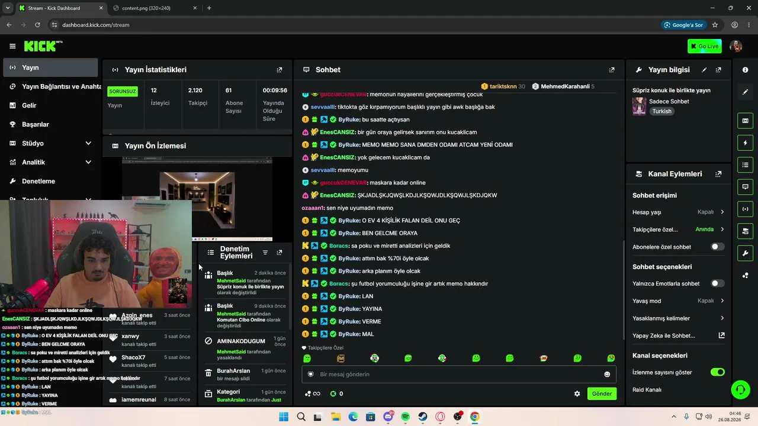The height and width of the screenshot is (426, 758).
Task: Open the green headset support button
Action: tap(740, 389)
